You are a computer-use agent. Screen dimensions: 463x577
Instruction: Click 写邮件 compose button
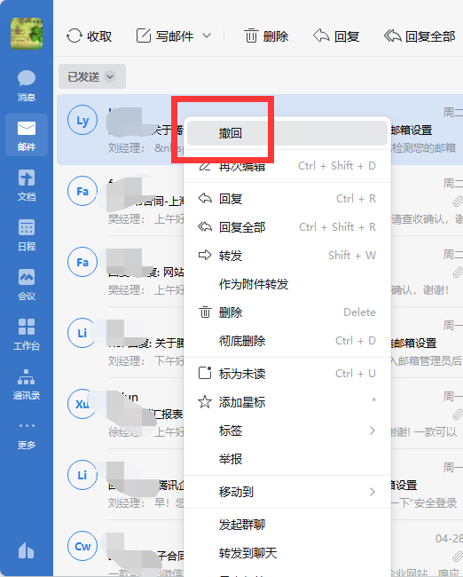165,36
